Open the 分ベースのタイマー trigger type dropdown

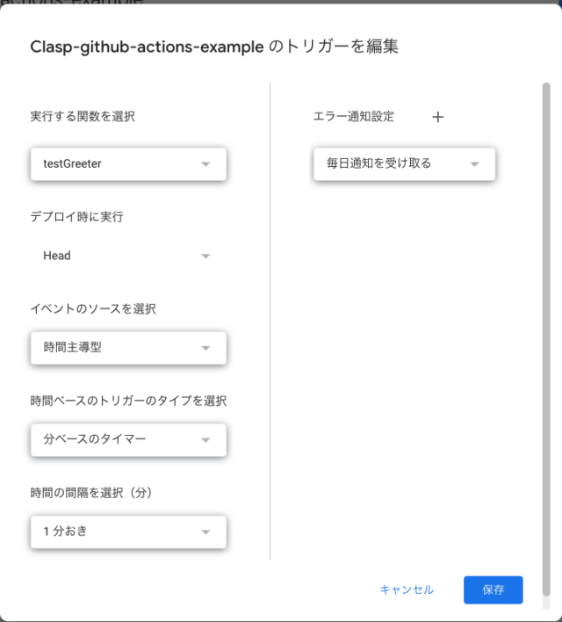point(128,440)
